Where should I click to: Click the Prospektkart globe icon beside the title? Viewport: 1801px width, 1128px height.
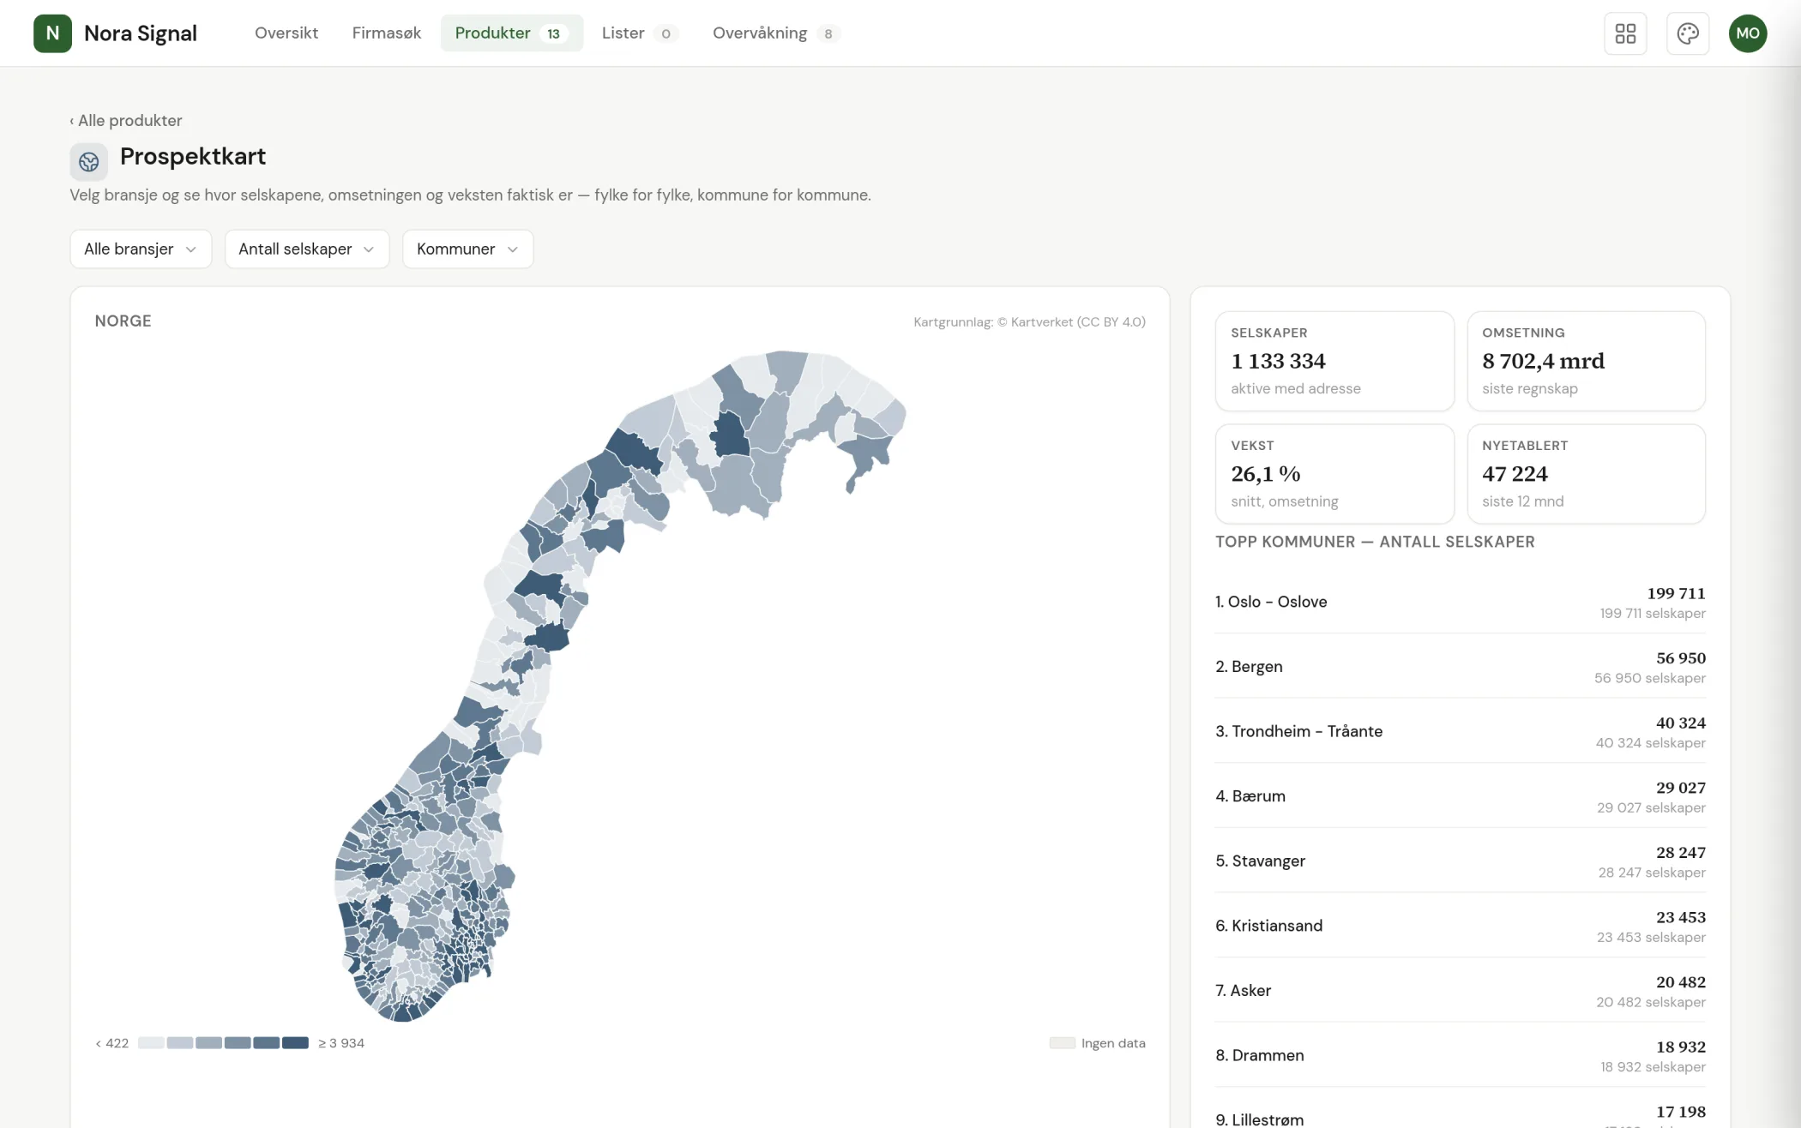click(x=88, y=161)
